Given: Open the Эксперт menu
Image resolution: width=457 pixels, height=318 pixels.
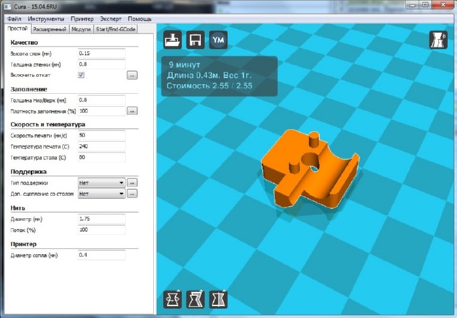Looking at the screenshot, I should pyautogui.click(x=110, y=18).
